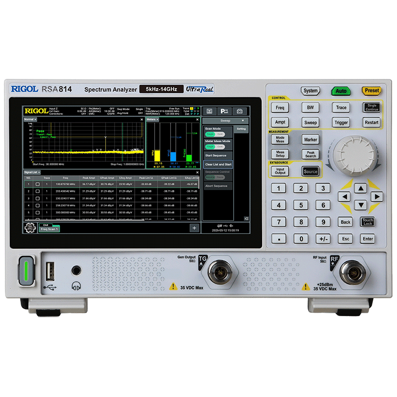Toggle Meter Meas Mode Single/Cont switch
This screenshot has height=397, width=397.
click(215, 146)
